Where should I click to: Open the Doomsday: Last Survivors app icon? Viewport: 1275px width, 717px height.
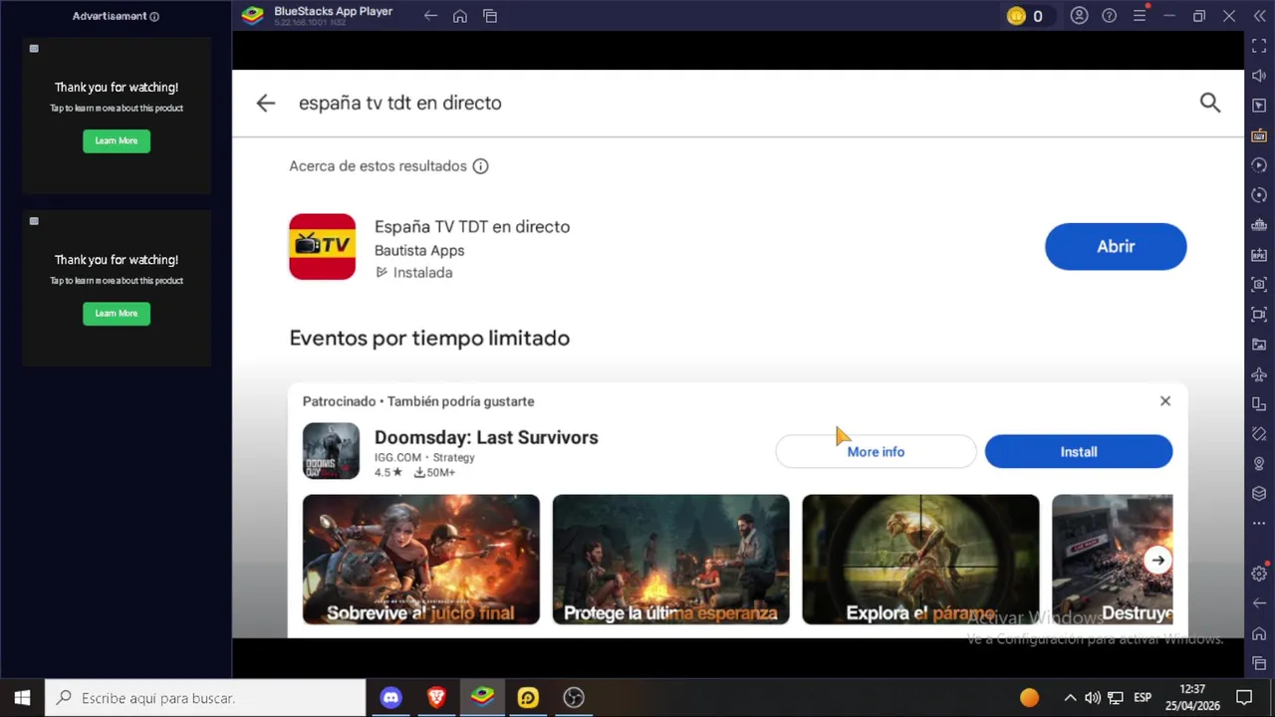(331, 451)
